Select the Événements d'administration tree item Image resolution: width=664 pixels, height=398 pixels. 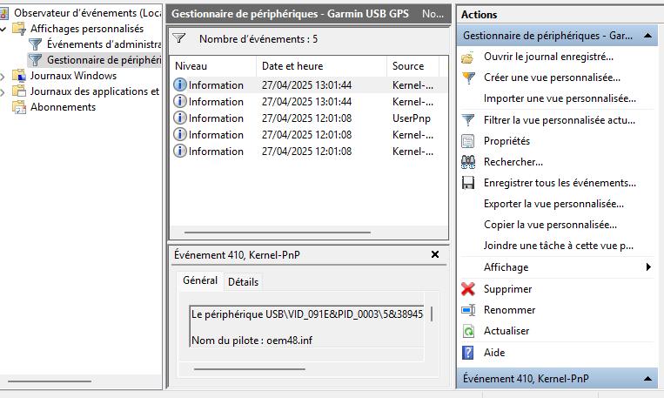pos(104,44)
